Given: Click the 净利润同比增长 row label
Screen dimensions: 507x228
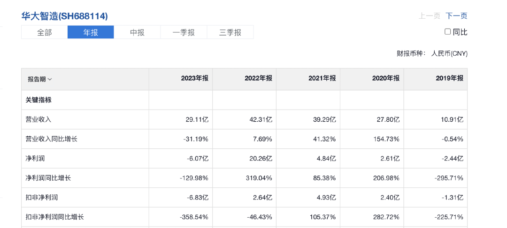Looking at the screenshot, I should coord(48,178).
